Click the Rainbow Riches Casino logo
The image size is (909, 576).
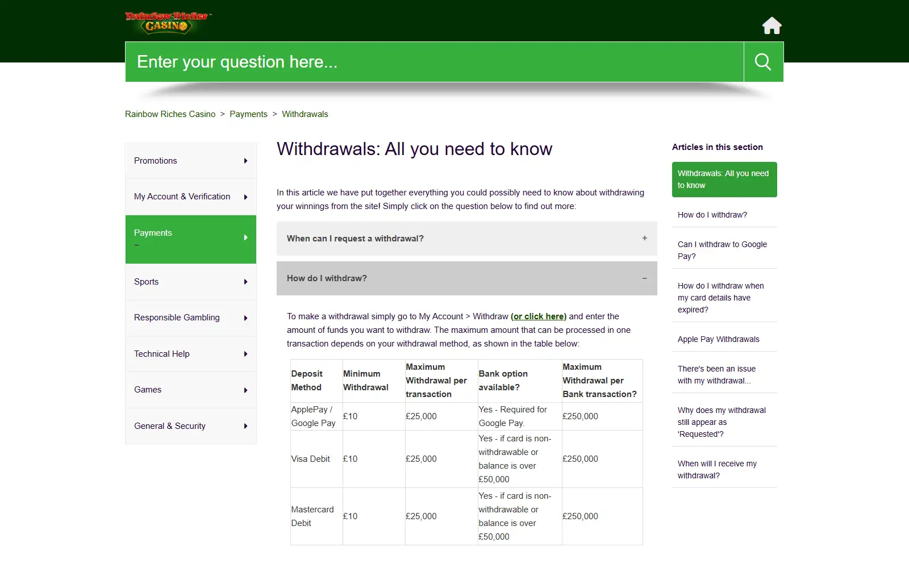tap(168, 23)
